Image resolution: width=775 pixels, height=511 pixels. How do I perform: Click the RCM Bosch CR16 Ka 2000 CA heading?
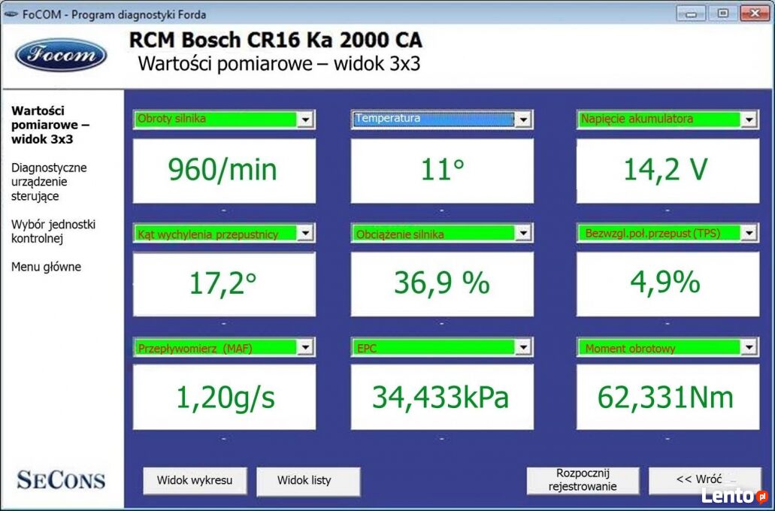(x=276, y=41)
